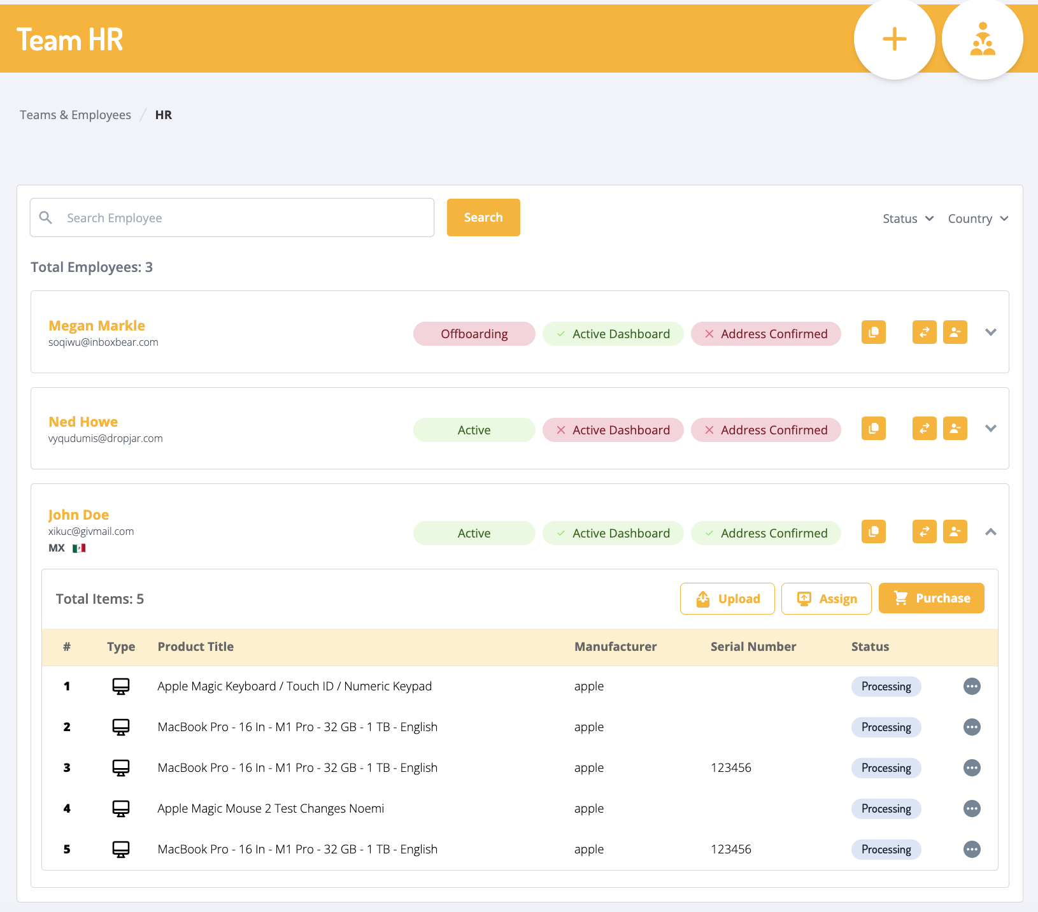
Task: Click the Assign button
Action: [826, 599]
